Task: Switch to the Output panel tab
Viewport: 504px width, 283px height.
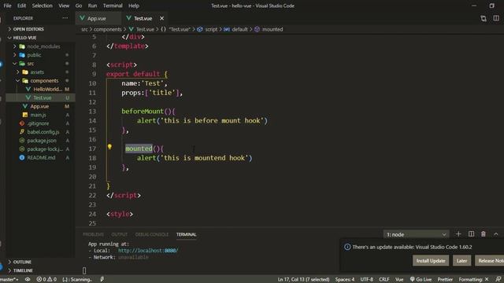Action: (x=119, y=234)
